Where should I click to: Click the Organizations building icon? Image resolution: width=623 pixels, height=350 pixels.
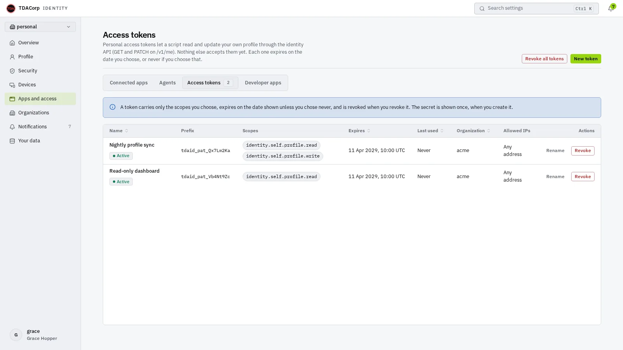pos(12,113)
